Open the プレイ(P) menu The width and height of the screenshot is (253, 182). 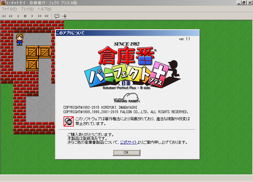[27, 9]
